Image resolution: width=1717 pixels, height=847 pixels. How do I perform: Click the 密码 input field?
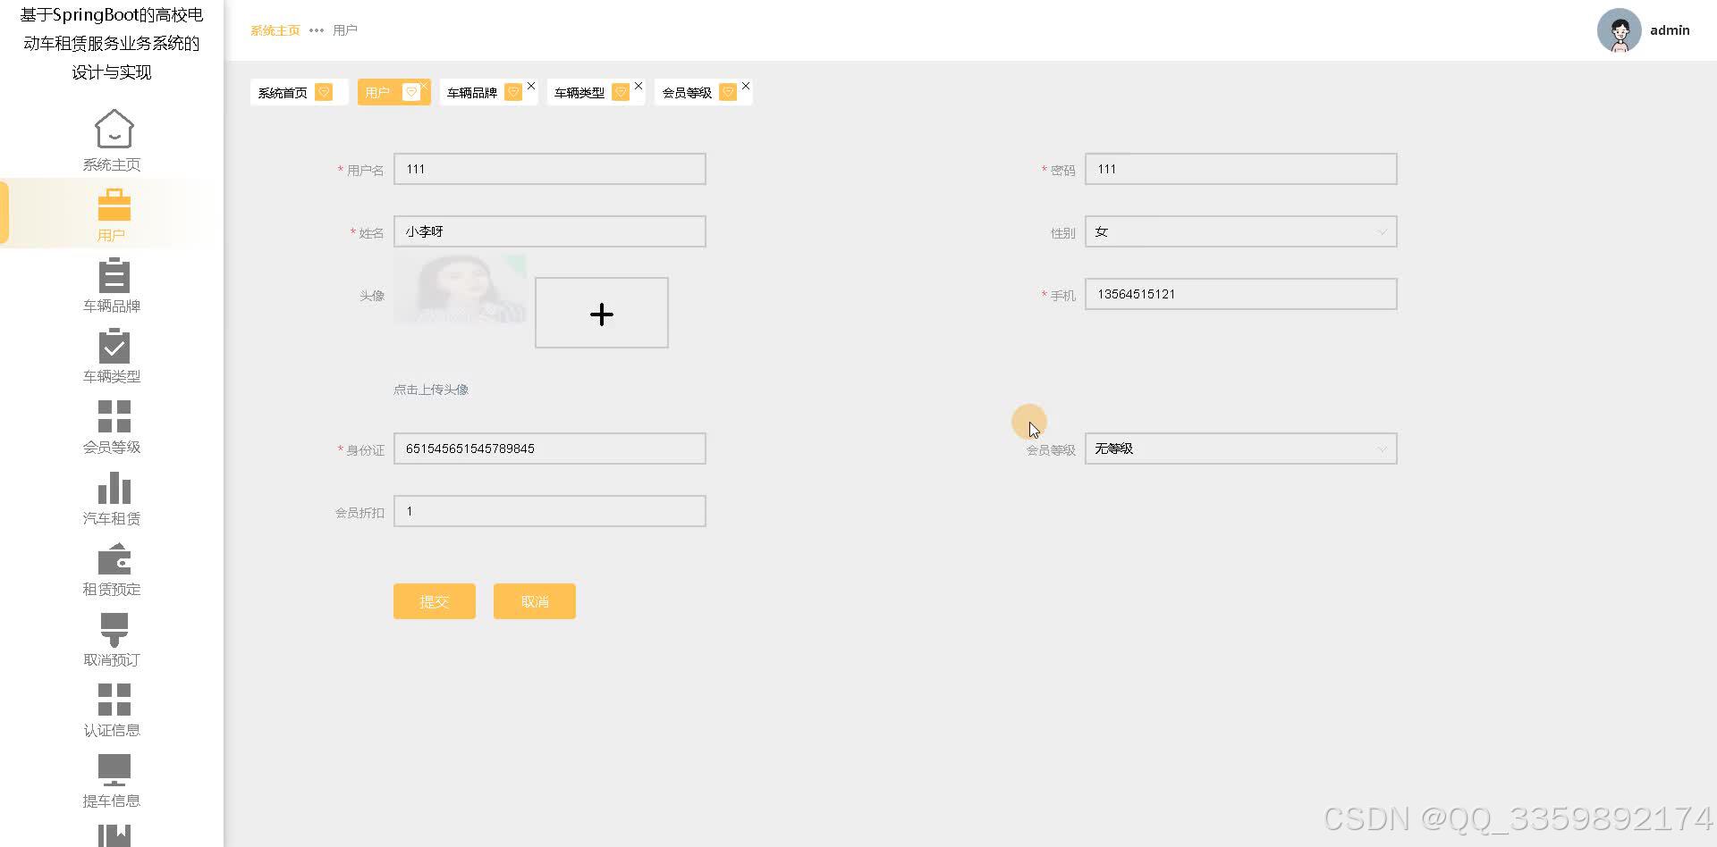[x=1241, y=169]
